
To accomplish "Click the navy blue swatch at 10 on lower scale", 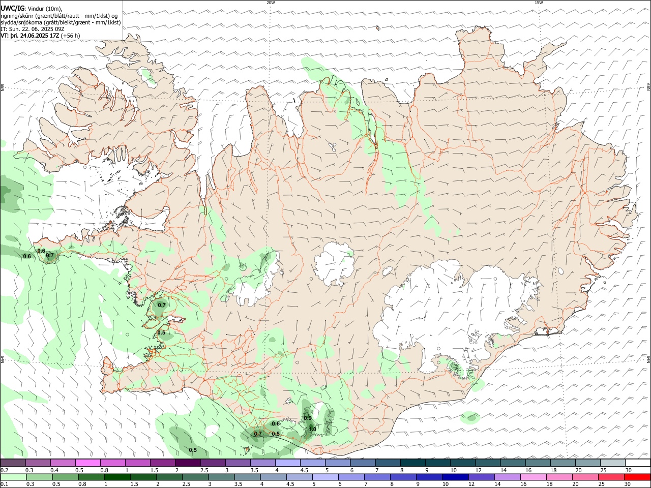I will [x=455, y=477].
